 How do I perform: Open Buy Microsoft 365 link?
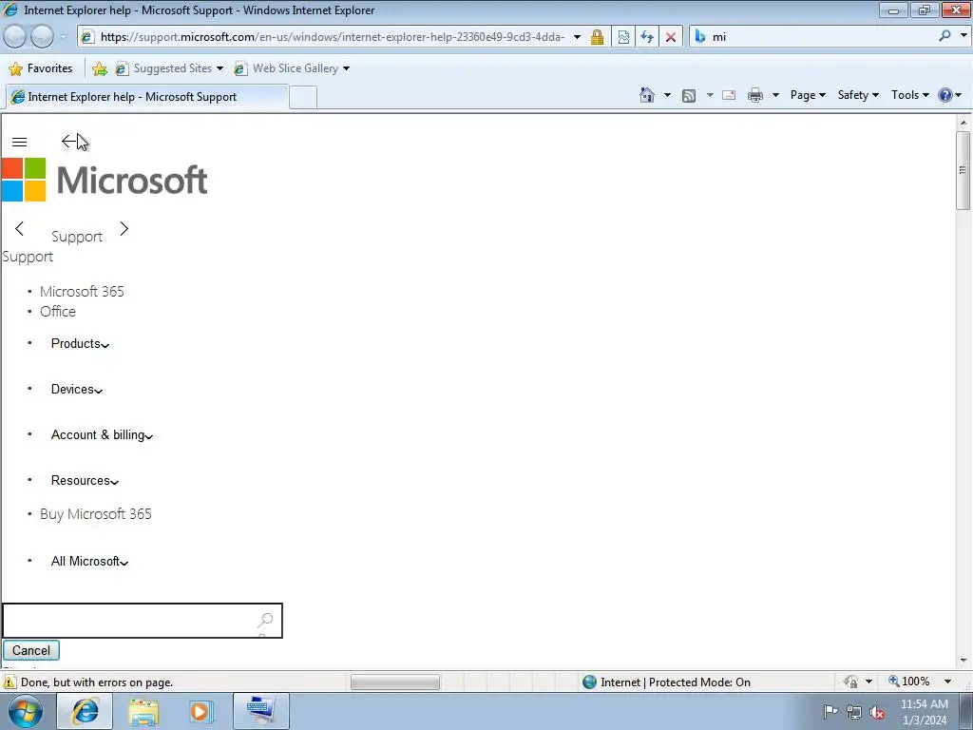(x=96, y=514)
